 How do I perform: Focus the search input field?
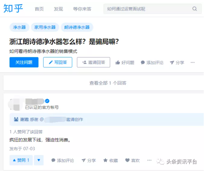(x=148, y=9)
